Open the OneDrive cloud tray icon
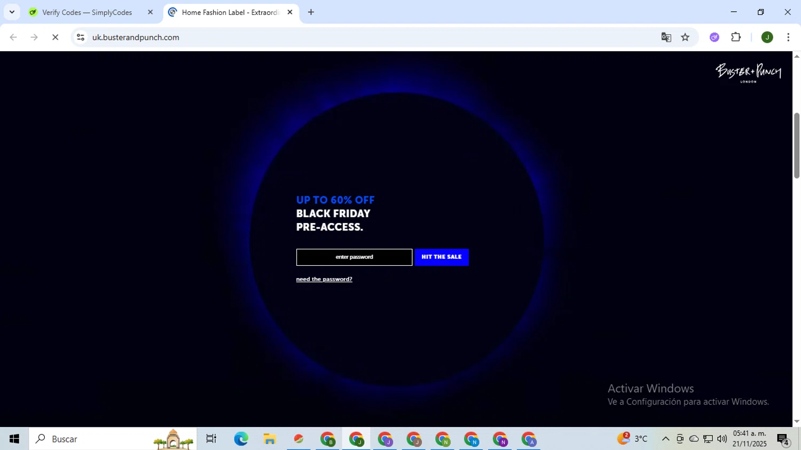The width and height of the screenshot is (801, 450). pyautogui.click(x=694, y=439)
